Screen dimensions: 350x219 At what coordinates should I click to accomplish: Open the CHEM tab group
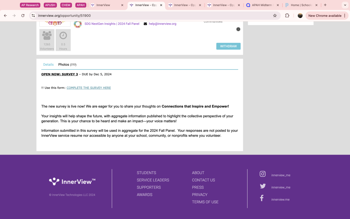[x=66, y=5]
